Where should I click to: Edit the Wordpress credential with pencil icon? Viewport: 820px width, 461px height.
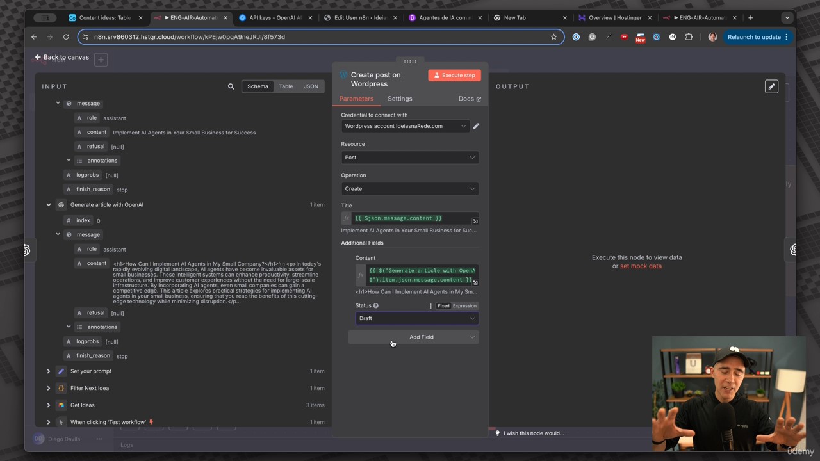476,126
